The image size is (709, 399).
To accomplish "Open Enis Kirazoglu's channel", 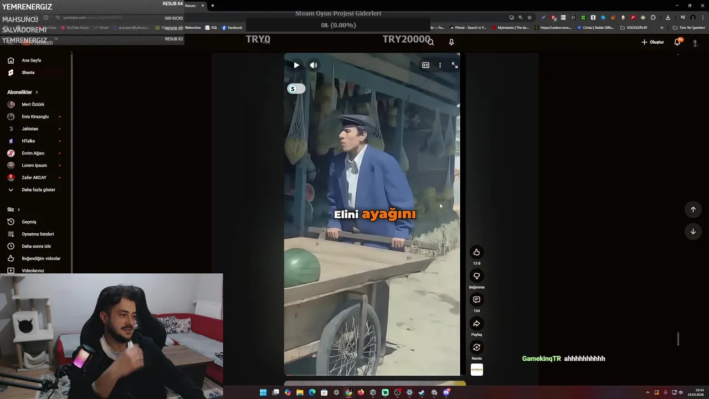I will [x=36, y=116].
